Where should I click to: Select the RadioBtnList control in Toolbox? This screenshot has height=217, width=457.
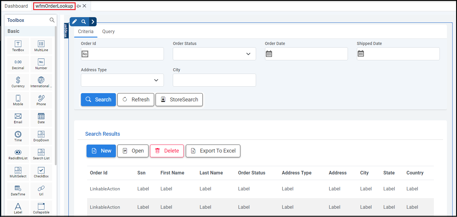click(x=18, y=154)
